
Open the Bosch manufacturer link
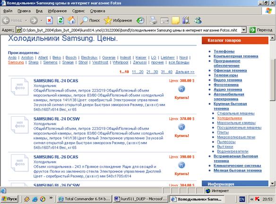(x=71, y=58)
